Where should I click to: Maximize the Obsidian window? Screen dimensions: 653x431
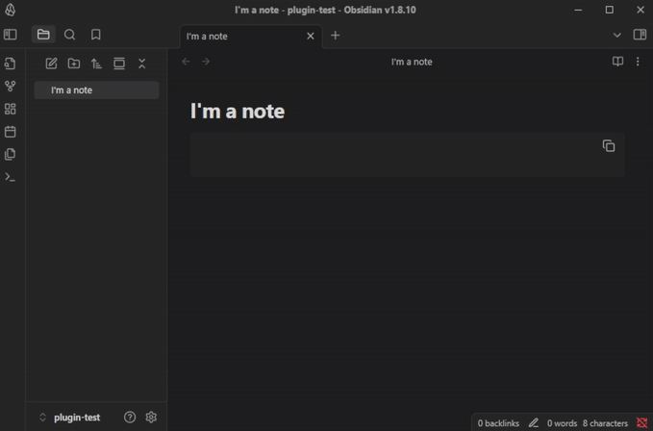[x=610, y=10]
